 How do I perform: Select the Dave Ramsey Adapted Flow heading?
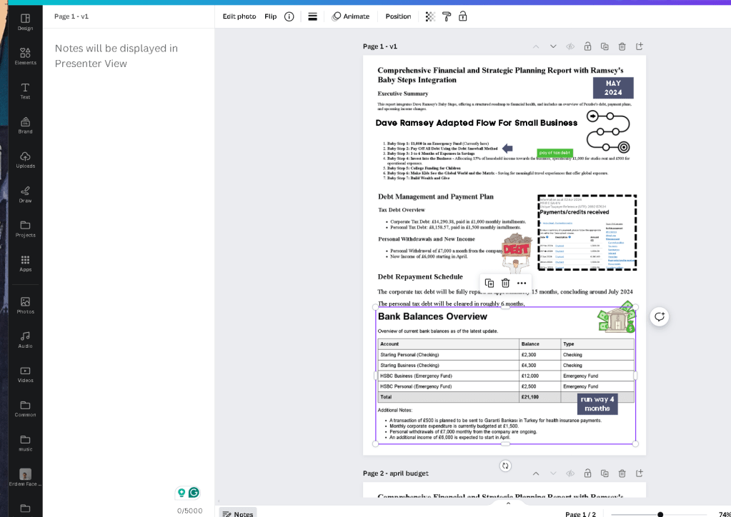(x=477, y=123)
